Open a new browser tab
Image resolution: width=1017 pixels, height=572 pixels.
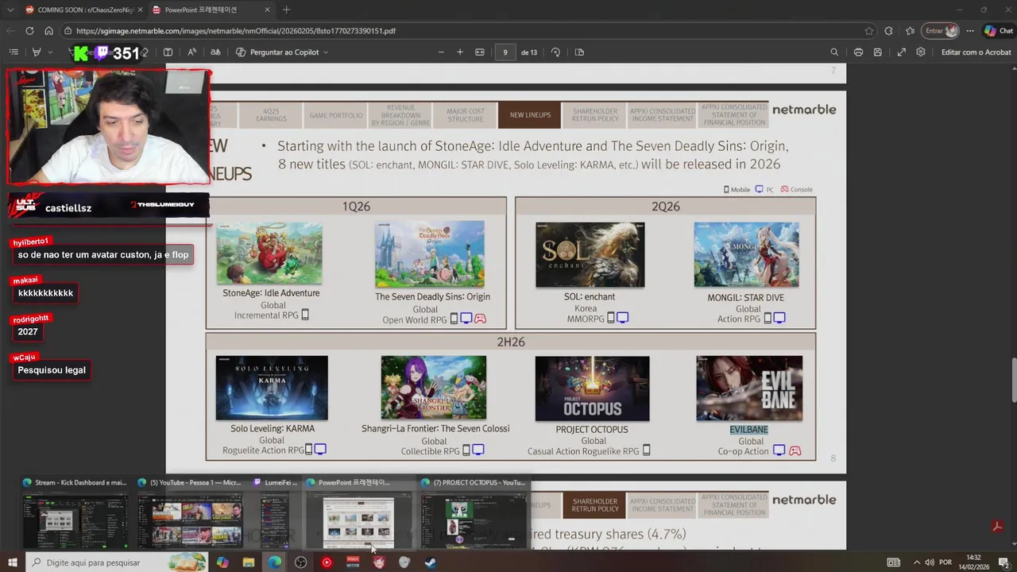coord(286,10)
